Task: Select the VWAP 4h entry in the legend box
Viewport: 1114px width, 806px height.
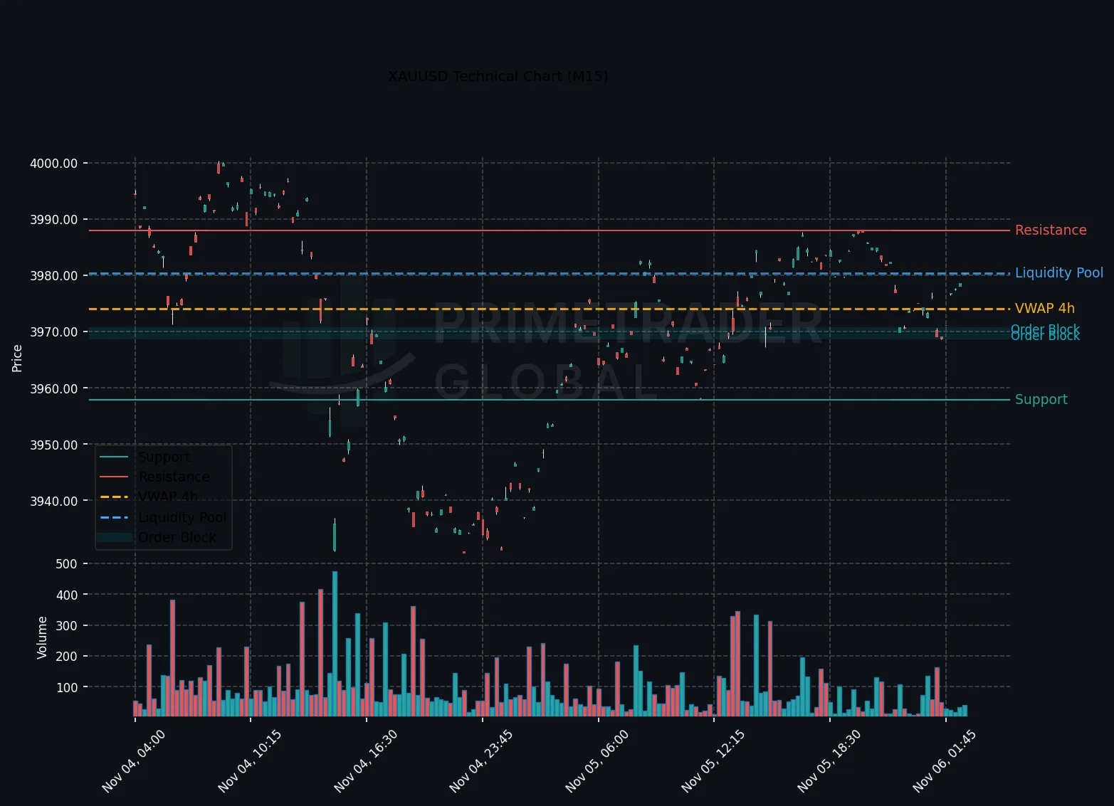Action: 168,497
